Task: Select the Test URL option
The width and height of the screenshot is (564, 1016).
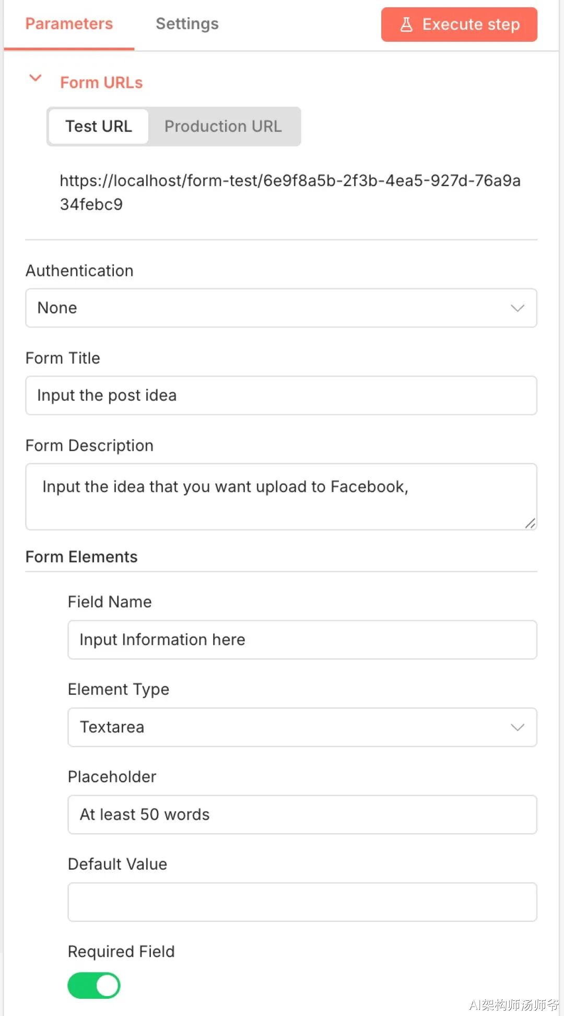Action: pos(99,126)
